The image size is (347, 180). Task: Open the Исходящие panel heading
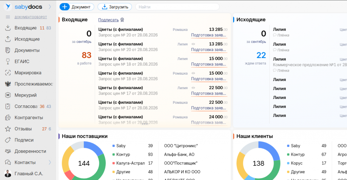point(251,20)
